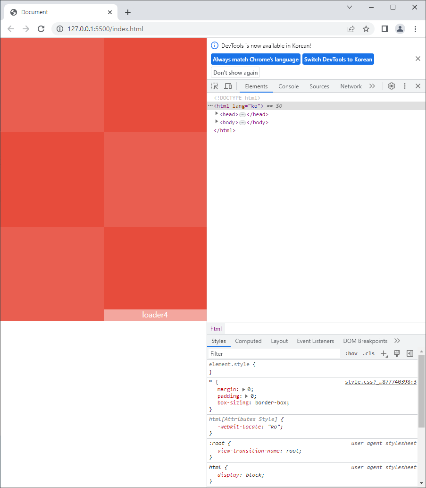426x488 pixels.
Task: Show more DevTools panel tabs
Action: pyautogui.click(x=372, y=86)
